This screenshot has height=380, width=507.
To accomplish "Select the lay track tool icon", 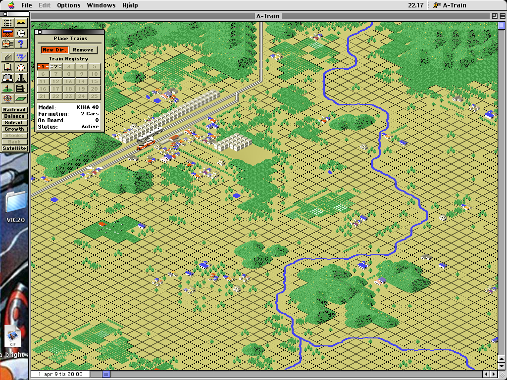I will [x=7, y=23].
